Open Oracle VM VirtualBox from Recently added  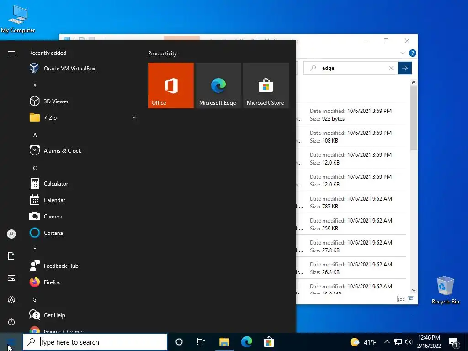(63, 69)
